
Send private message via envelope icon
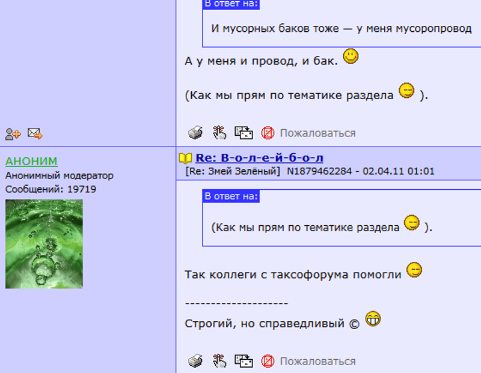35,133
